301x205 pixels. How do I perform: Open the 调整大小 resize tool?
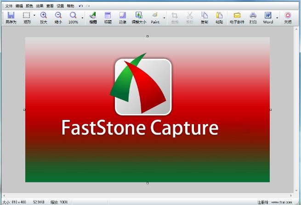pyautogui.click(x=138, y=17)
